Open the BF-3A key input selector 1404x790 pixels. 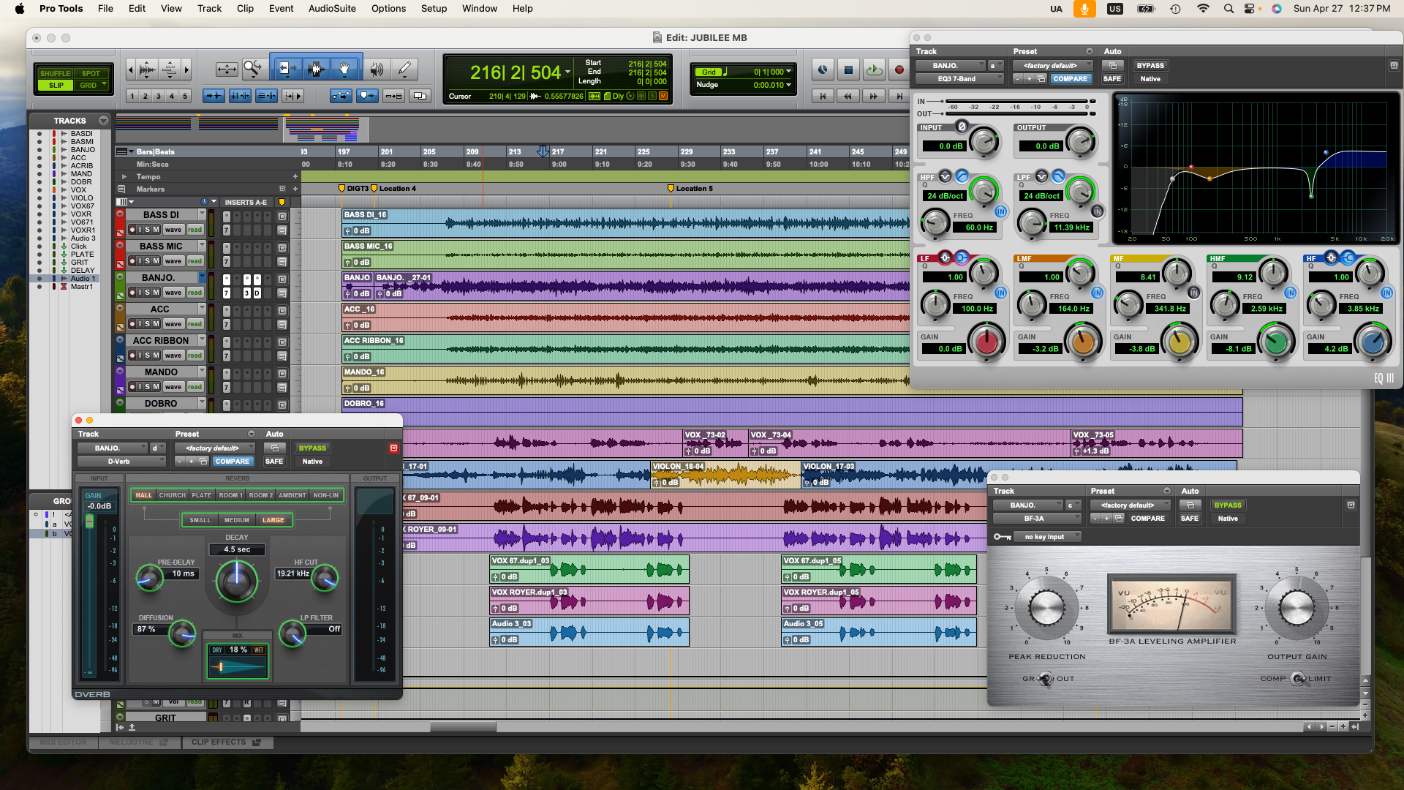pyautogui.click(x=1046, y=537)
